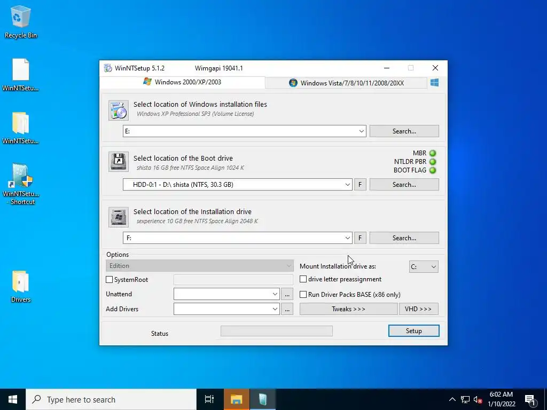Open the VHD >>> options
This screenshot has height=410, width=547.
click(419, 309)
